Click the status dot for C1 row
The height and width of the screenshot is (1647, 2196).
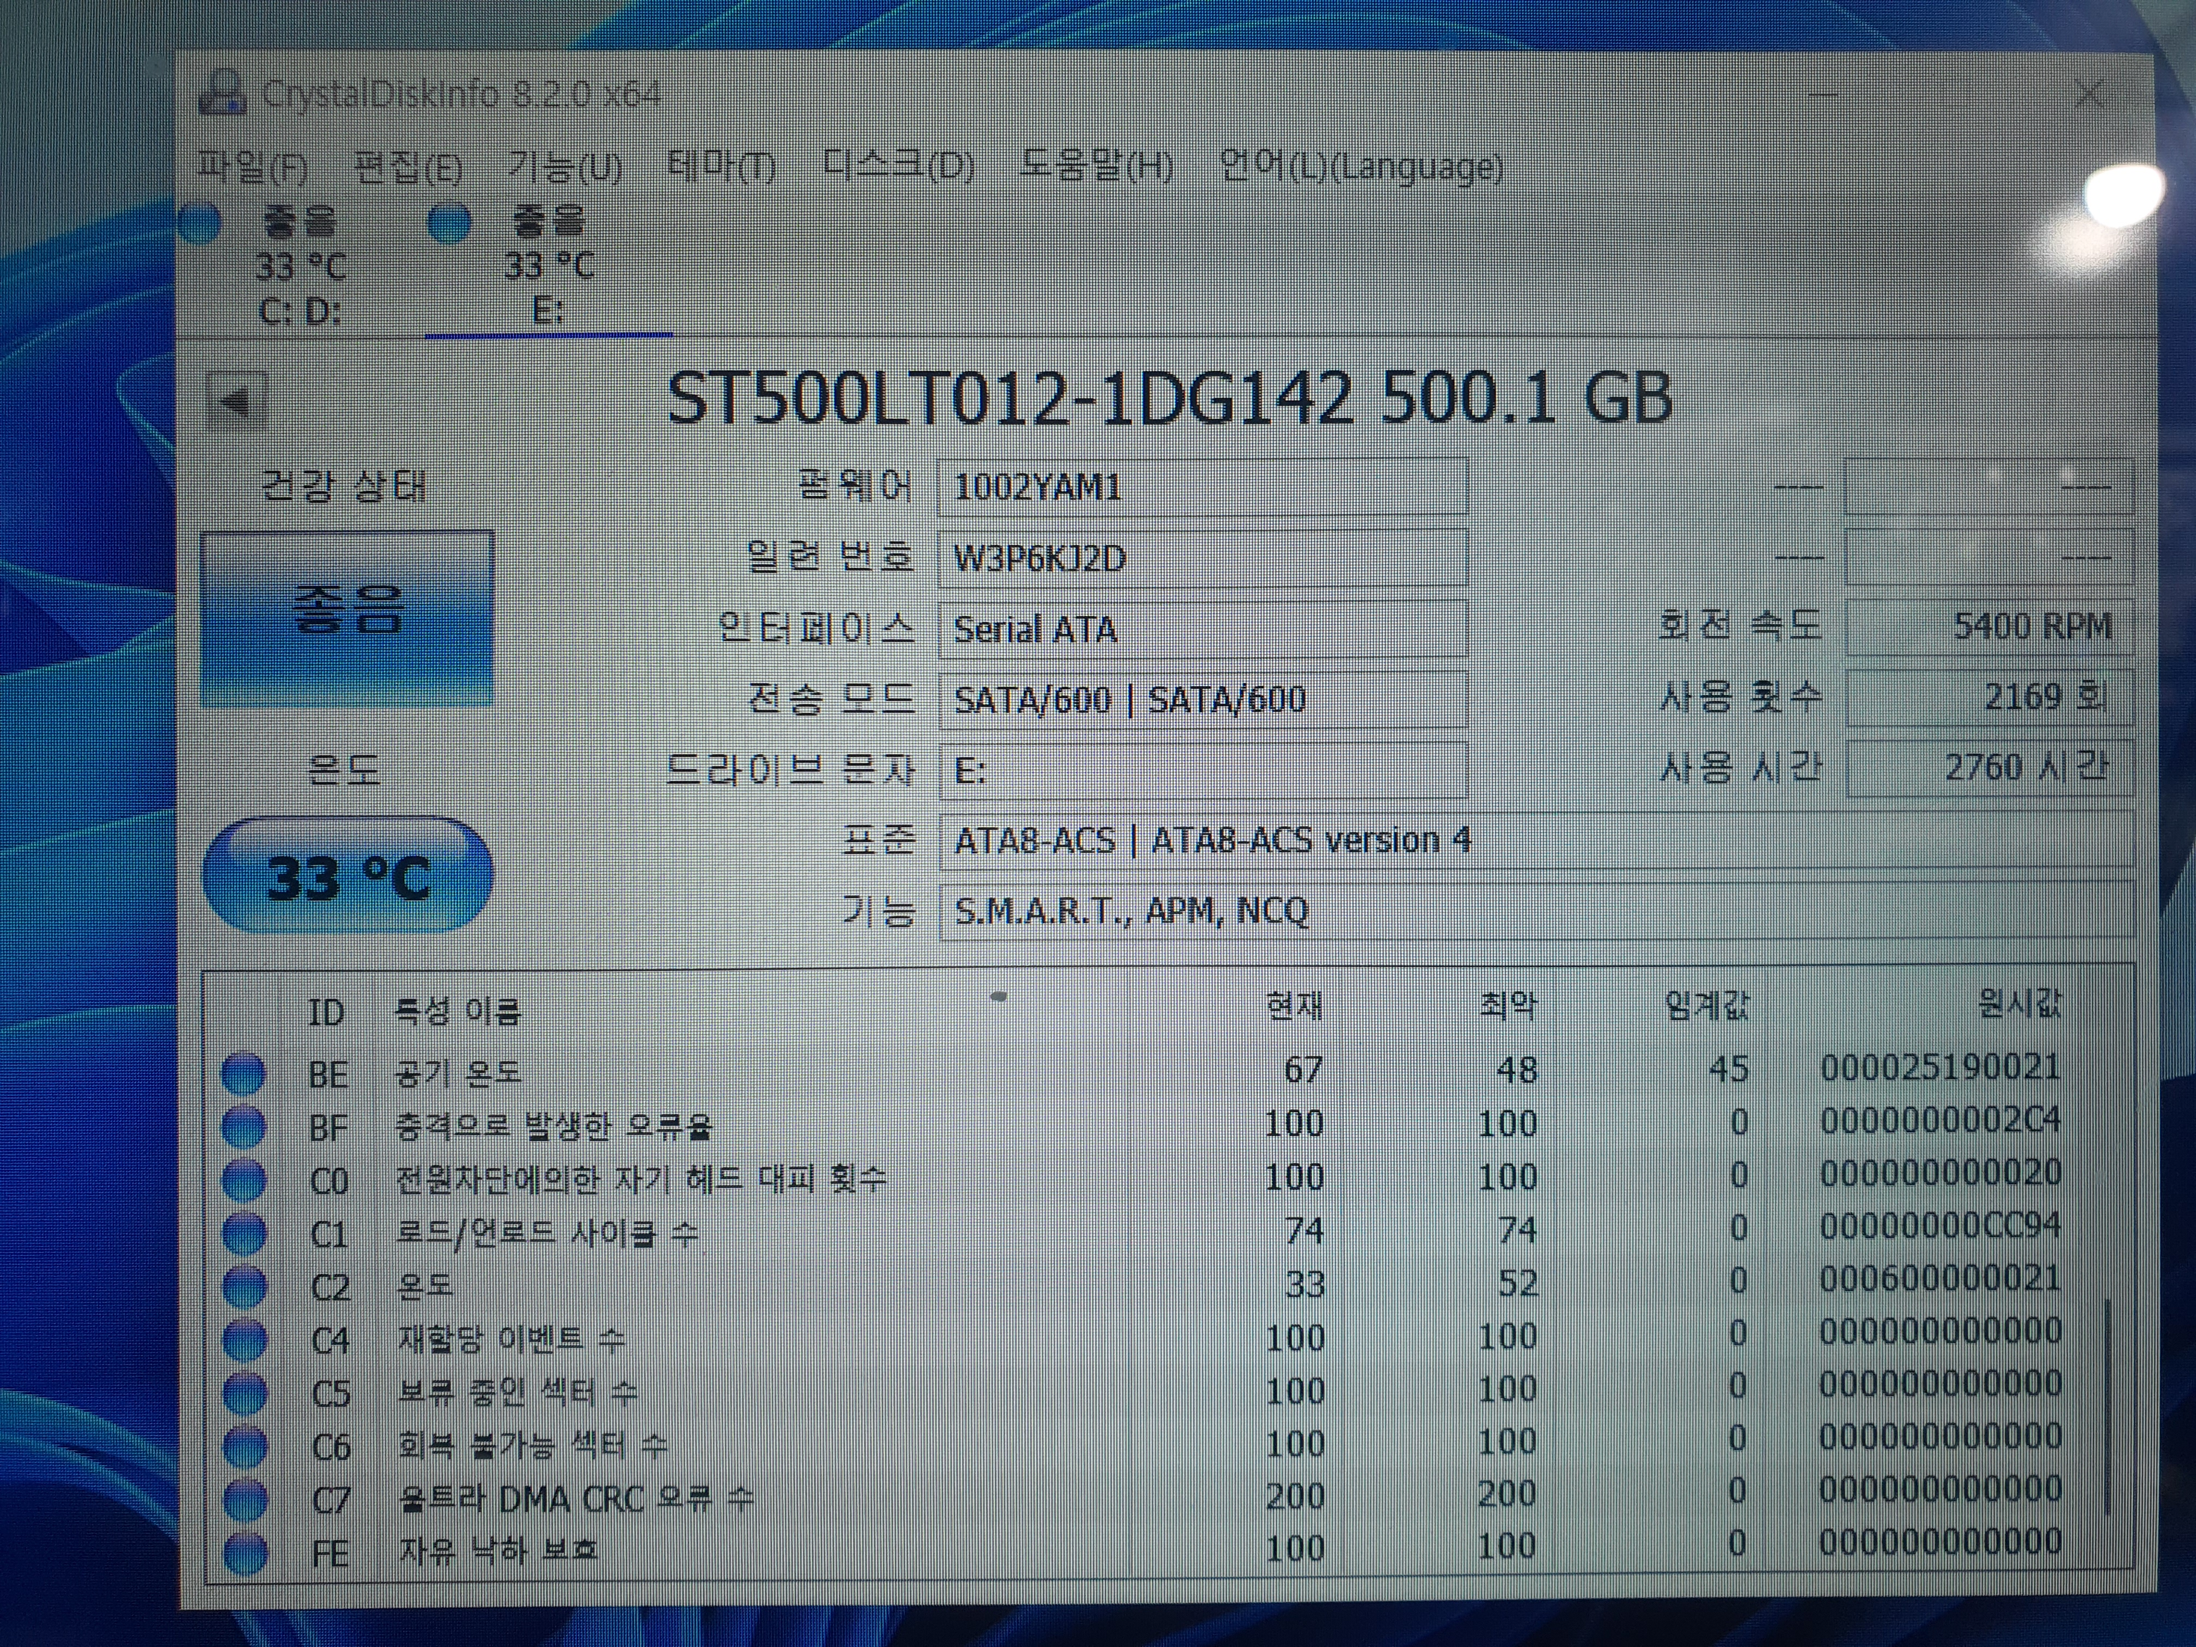click(x=243, y=1233)
